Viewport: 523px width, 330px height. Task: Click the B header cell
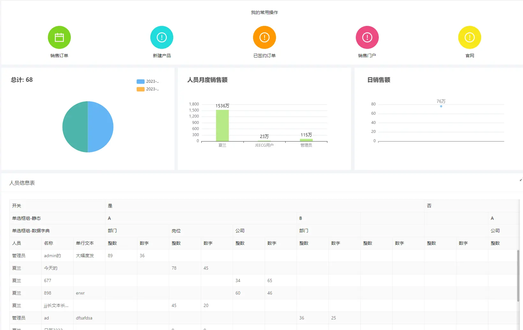[329, 218]
